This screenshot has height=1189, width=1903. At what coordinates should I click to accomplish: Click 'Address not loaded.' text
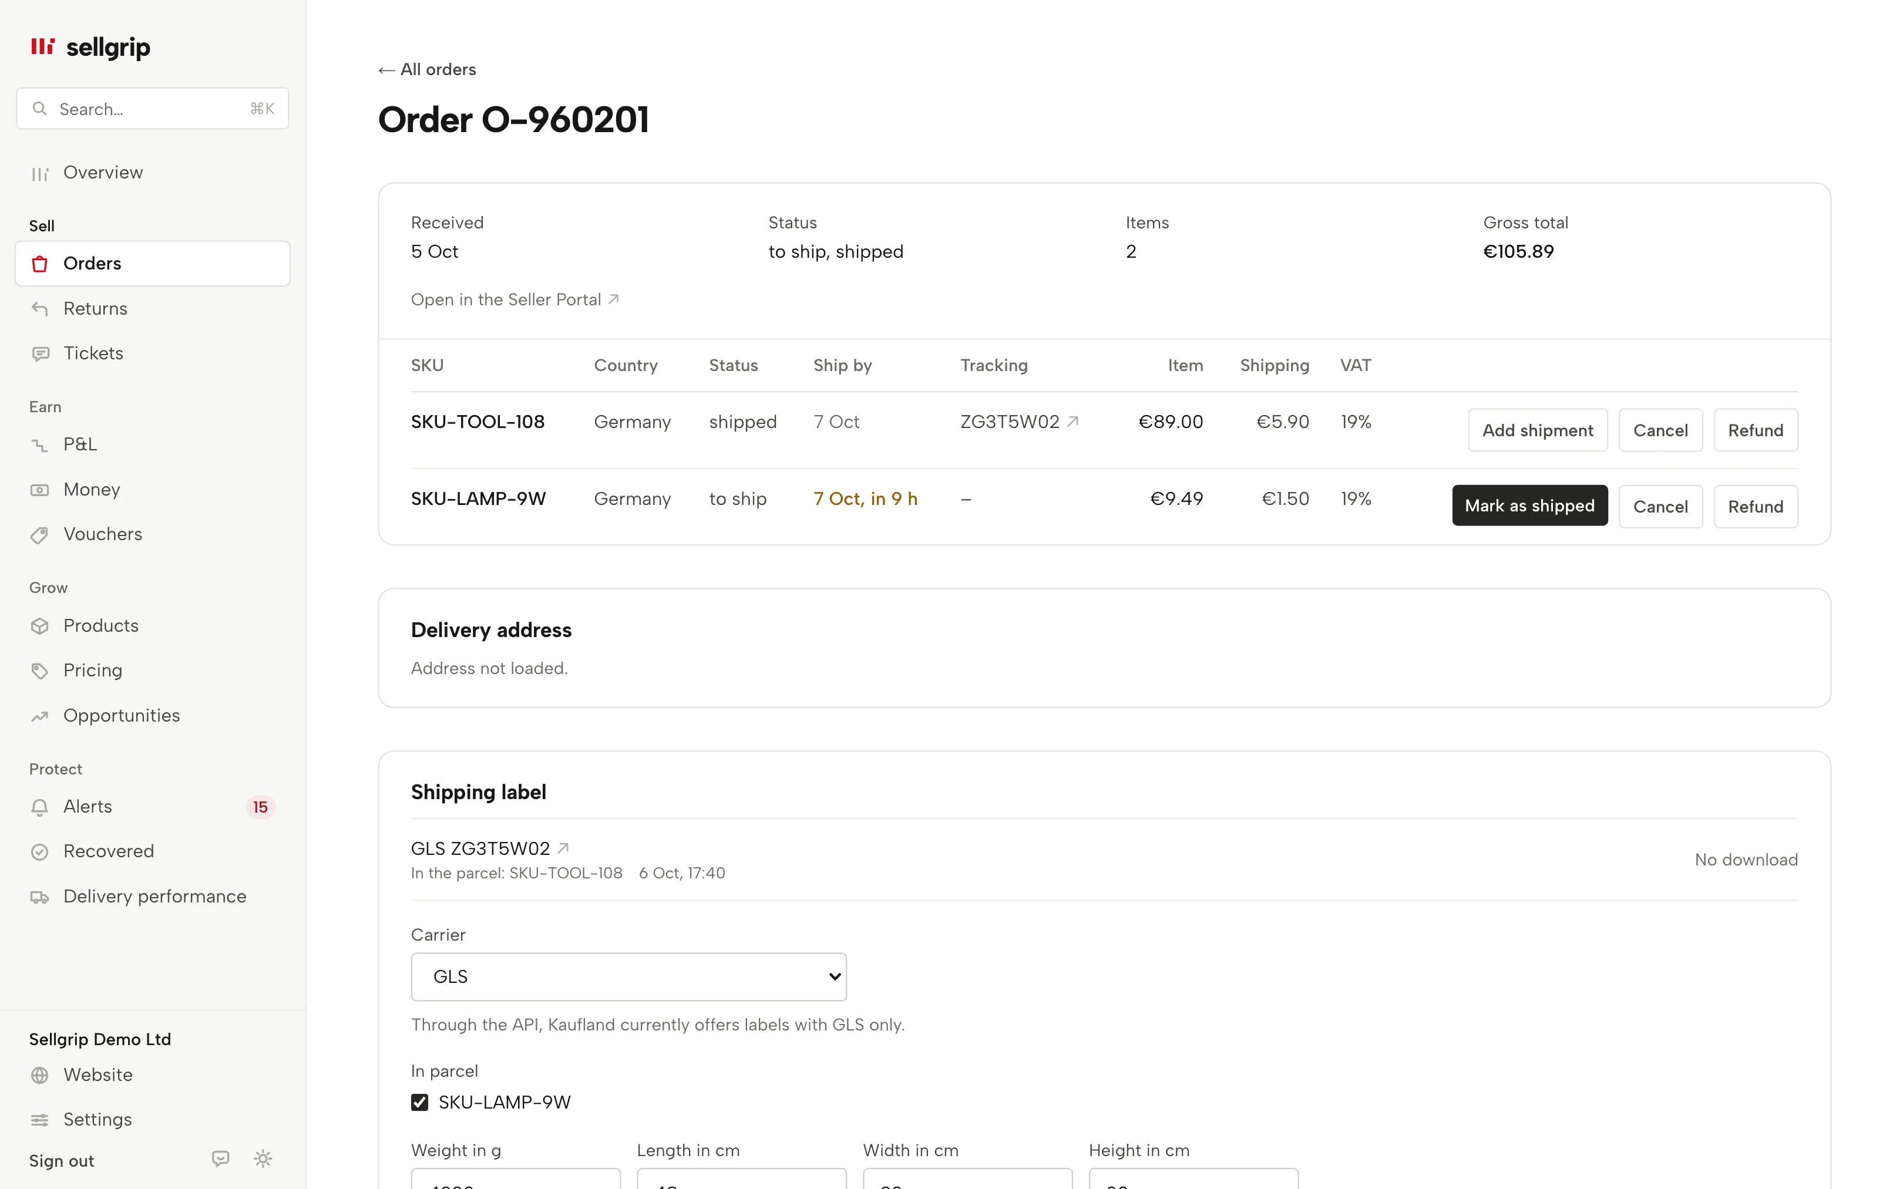489,668
